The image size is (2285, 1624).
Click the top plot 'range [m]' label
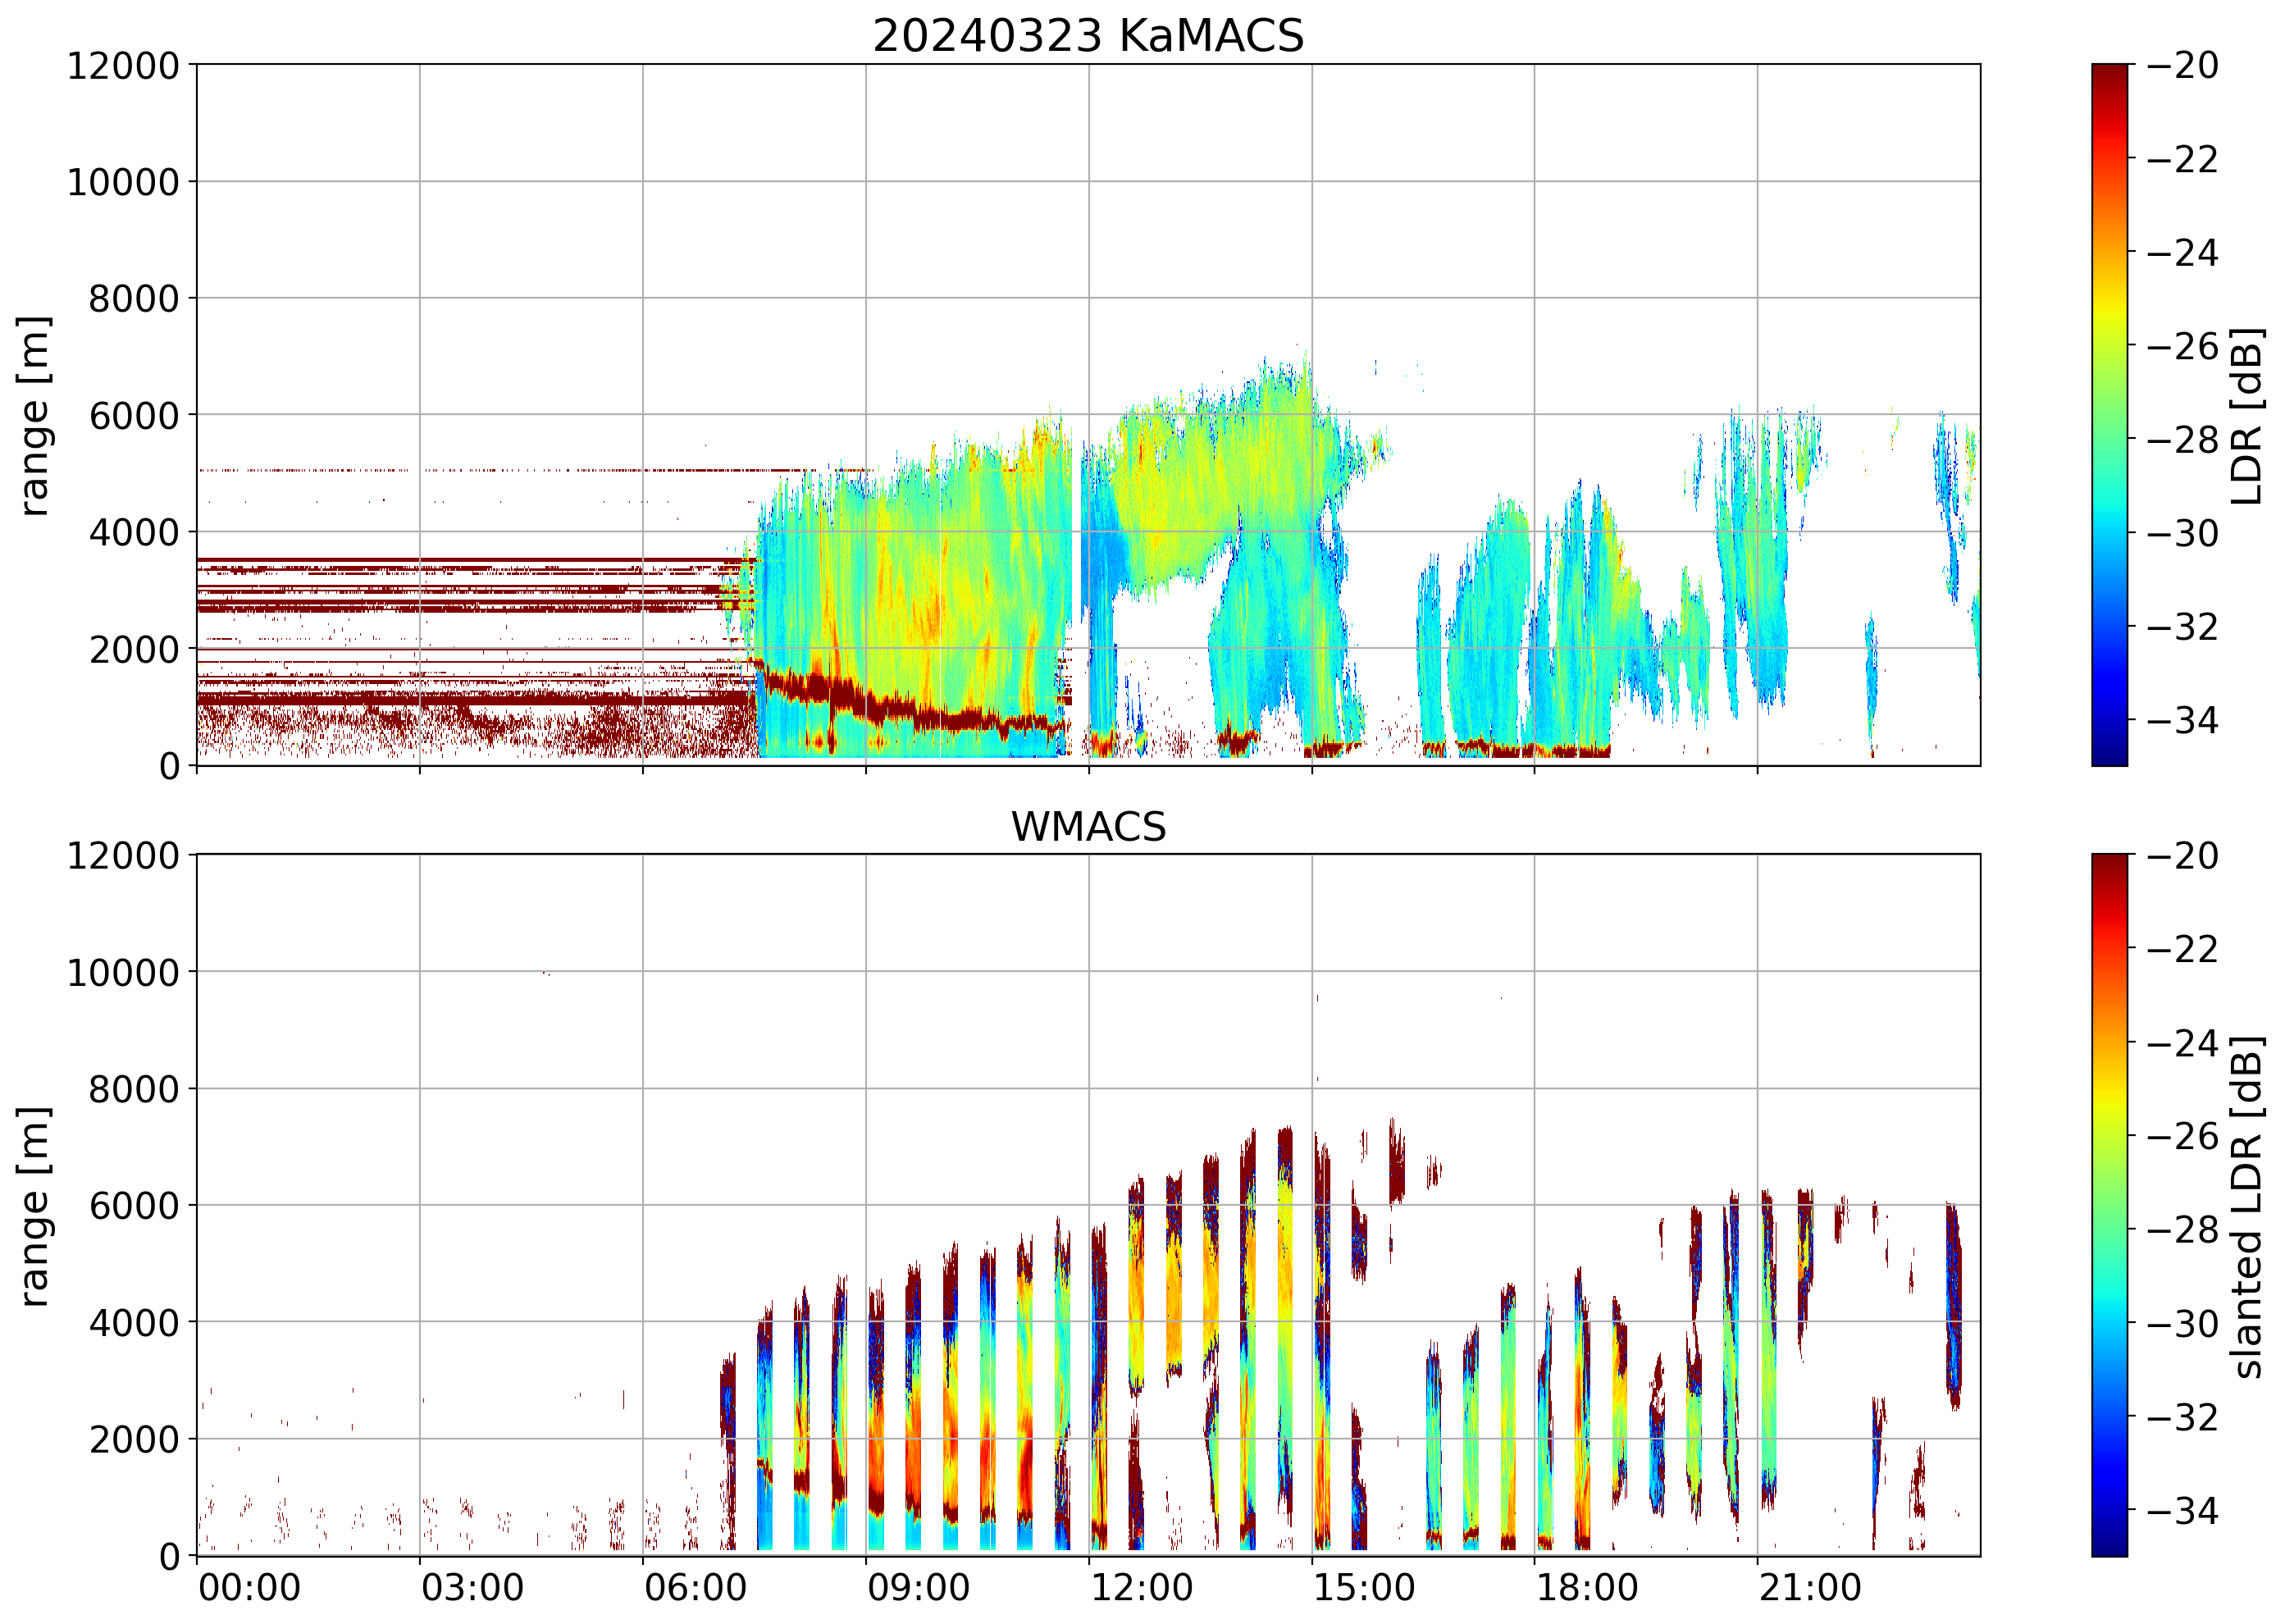pyautogui.click(x=34, y=415)
